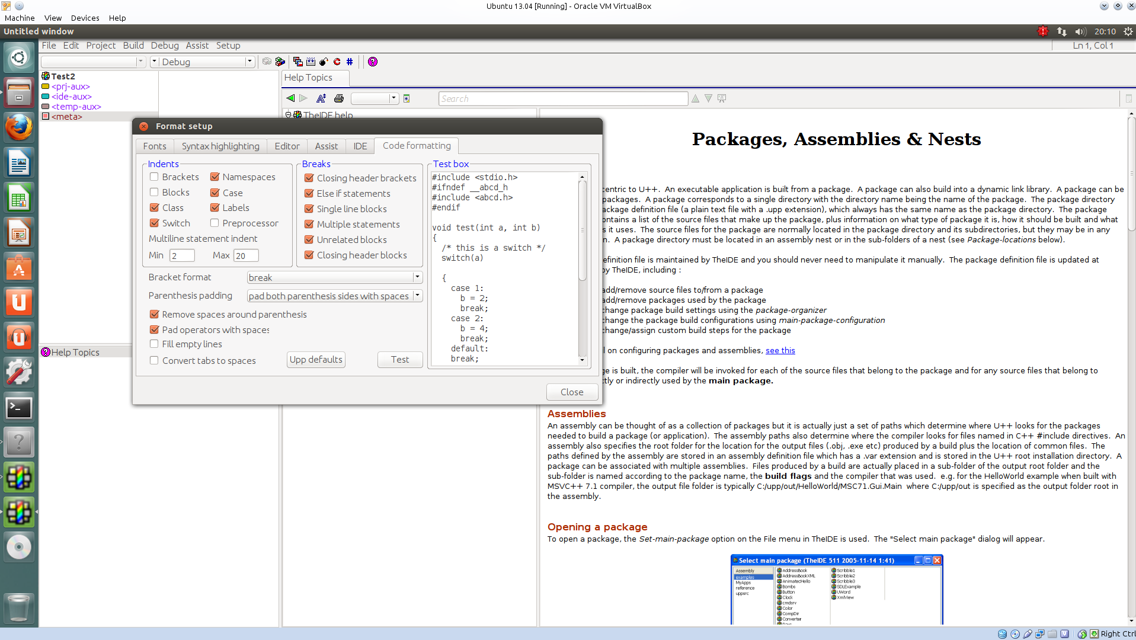Open the Bracket format dropdown

pos(417,277)
